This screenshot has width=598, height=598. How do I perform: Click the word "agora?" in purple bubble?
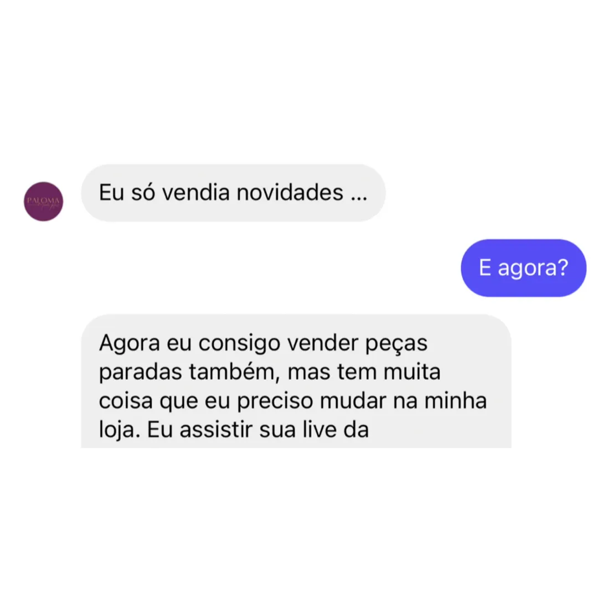click(x=533, y=269)
